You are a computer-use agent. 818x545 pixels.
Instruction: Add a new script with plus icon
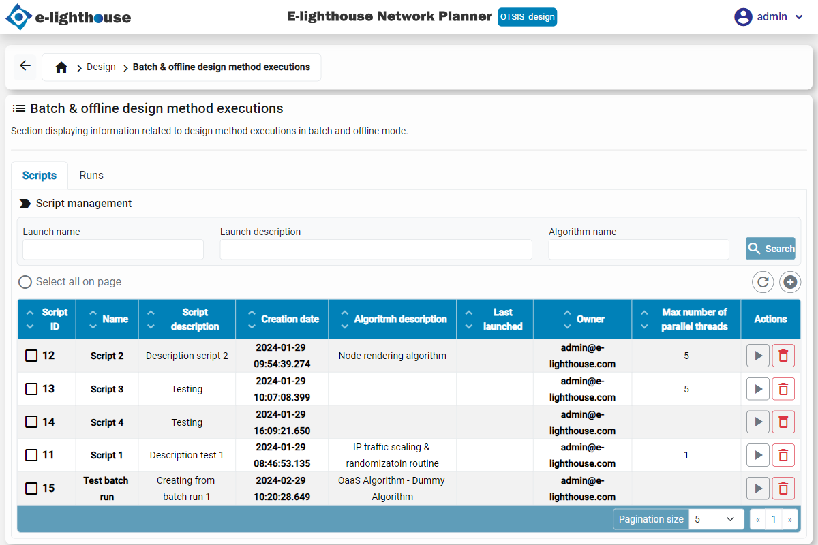(790, 282)
